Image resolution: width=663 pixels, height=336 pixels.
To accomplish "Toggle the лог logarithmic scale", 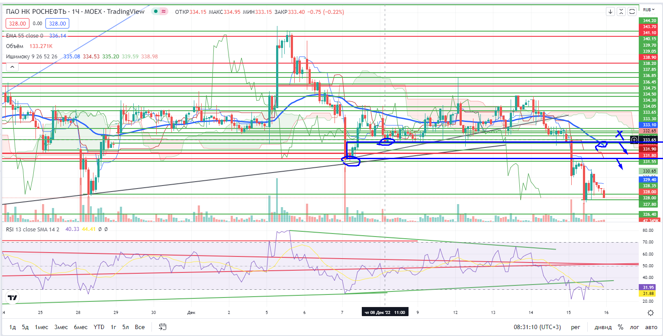I will point(634,327).
